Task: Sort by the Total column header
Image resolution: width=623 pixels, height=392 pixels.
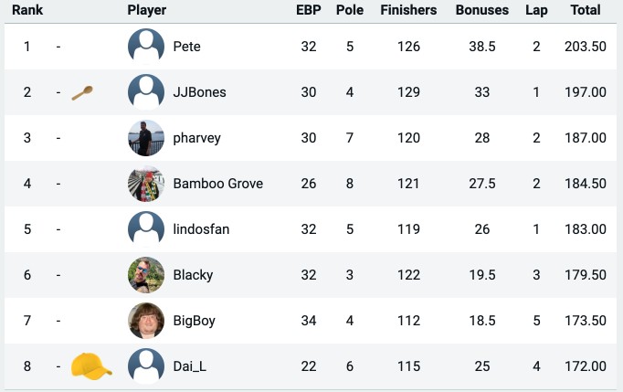Action: coord(586,10)
